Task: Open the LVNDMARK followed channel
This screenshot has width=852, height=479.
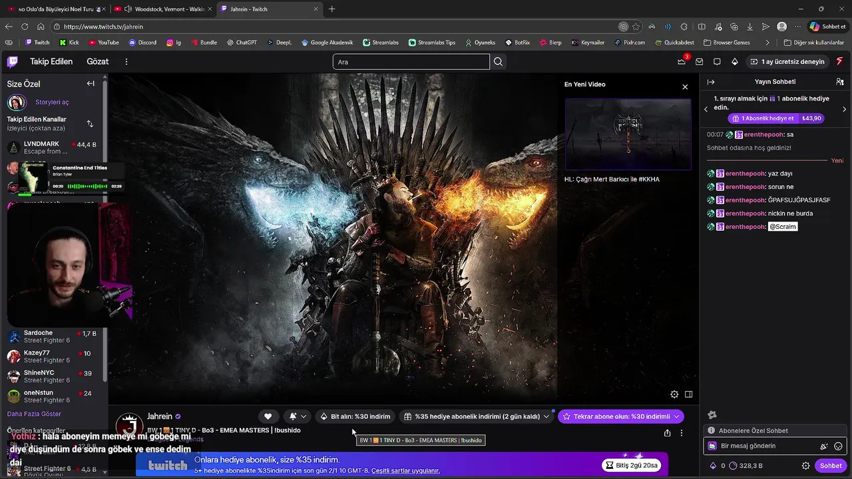Action: (53, 148)
